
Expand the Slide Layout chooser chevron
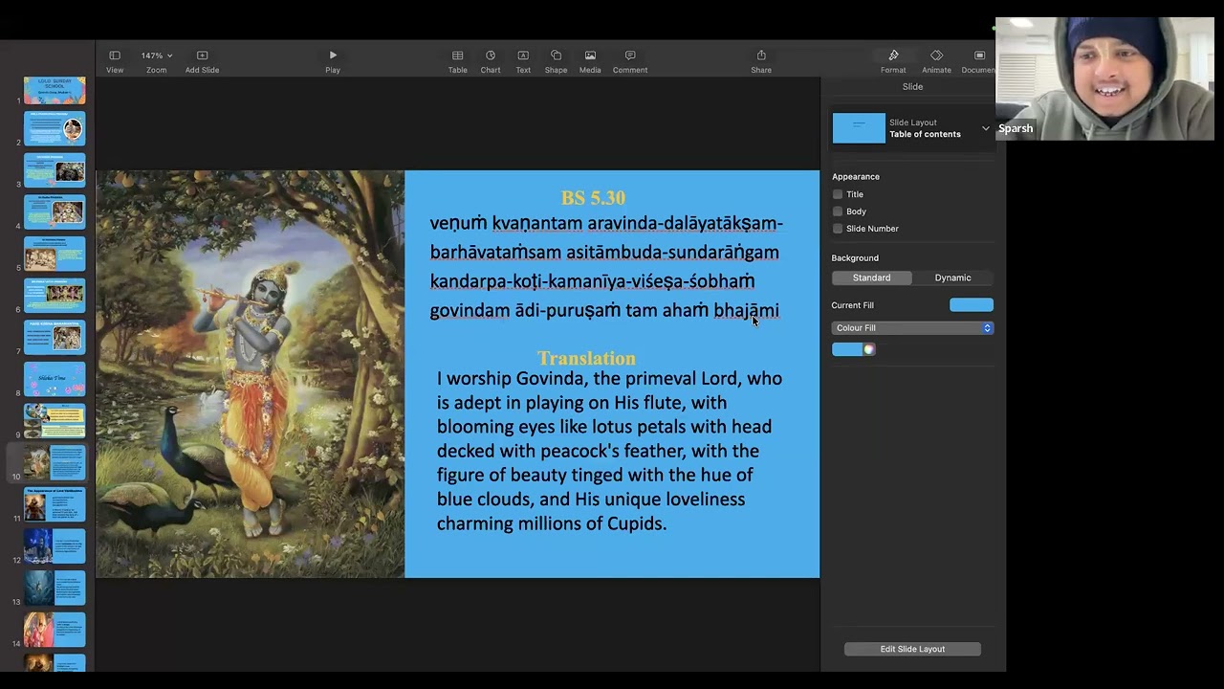[986, 128]
